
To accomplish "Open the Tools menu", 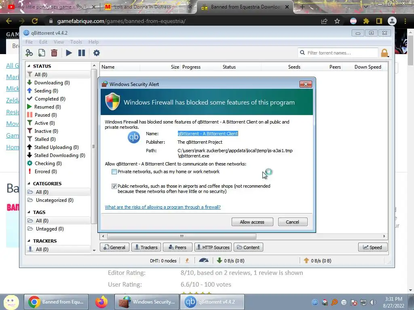I will 76,42.
